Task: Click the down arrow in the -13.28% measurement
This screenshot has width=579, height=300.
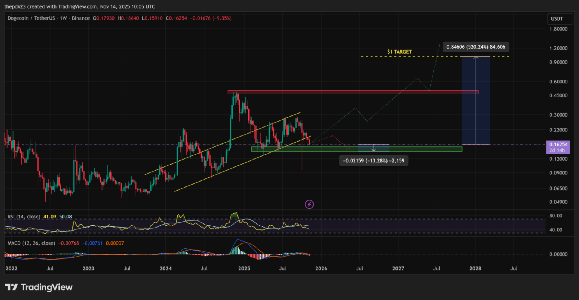Action: click(374, 149)
